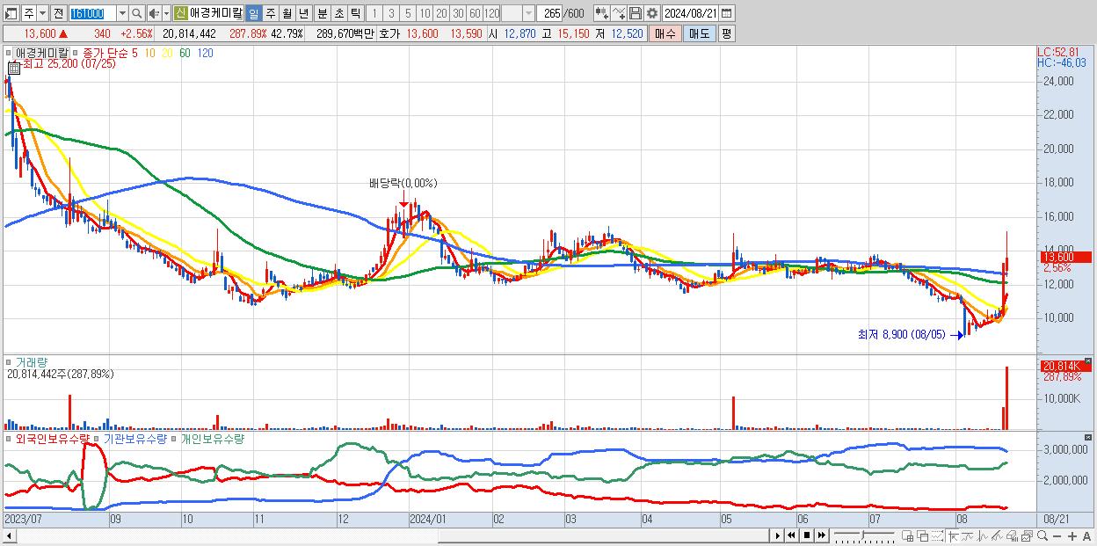This screenshot has height=546, width=1097.
Task: Click the indicator check line icon
Action: coord(618,13)
